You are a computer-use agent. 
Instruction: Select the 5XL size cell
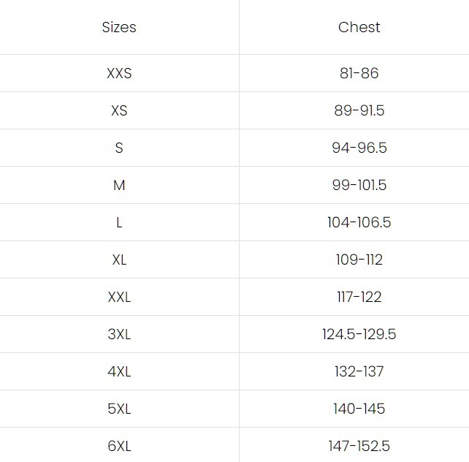(119, 409)
